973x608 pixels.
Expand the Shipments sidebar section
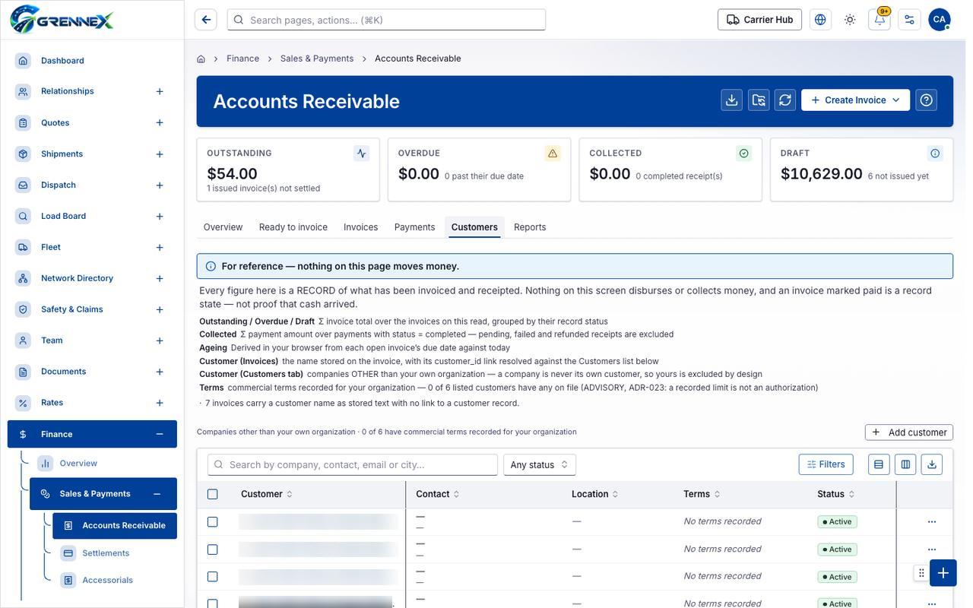(x=160, y=154)
